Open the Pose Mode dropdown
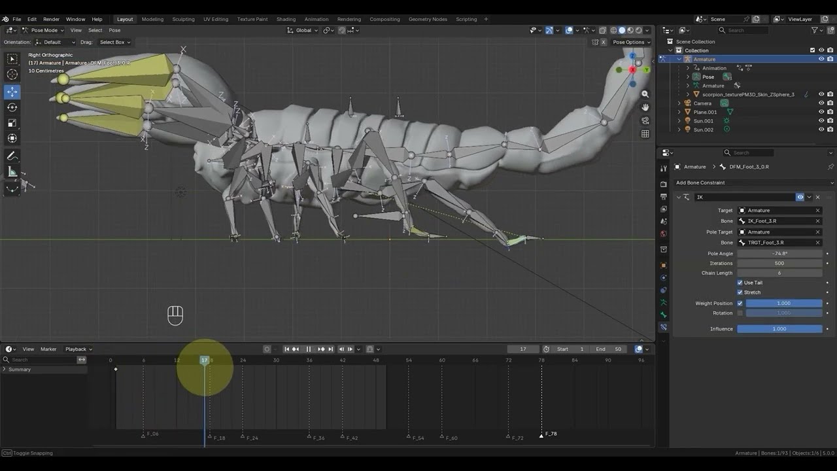This screenshot has width=837, height=471. pyautogui.click(x=43, y=30)
